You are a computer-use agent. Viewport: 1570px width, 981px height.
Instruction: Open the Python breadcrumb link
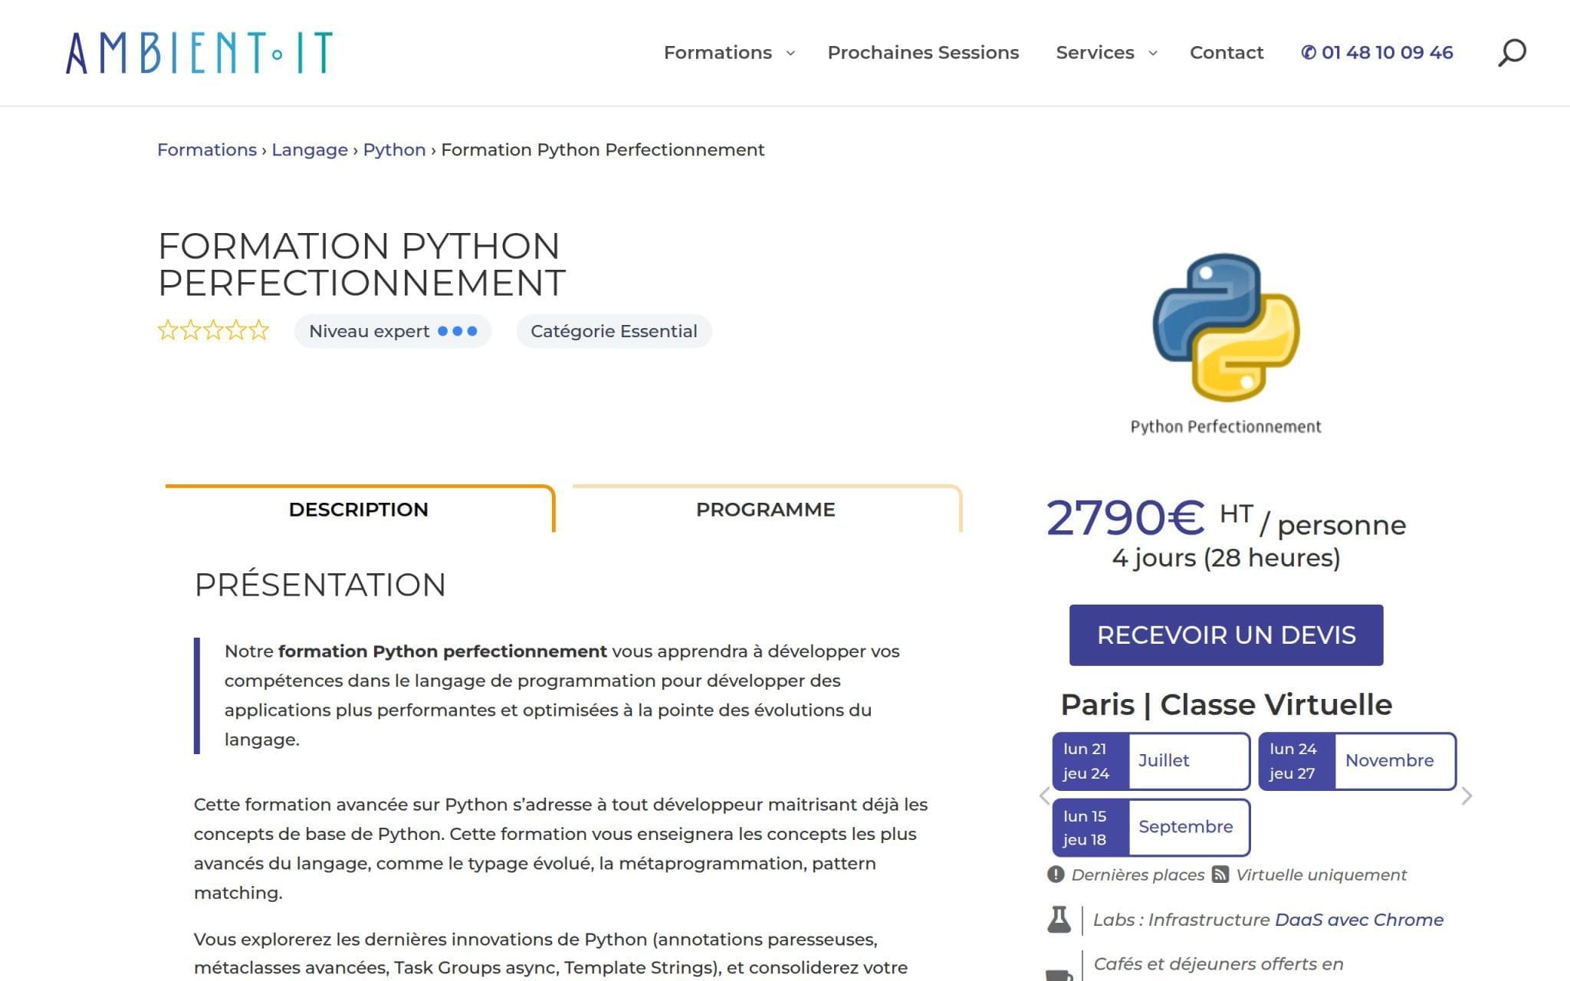tap(394, 149)
